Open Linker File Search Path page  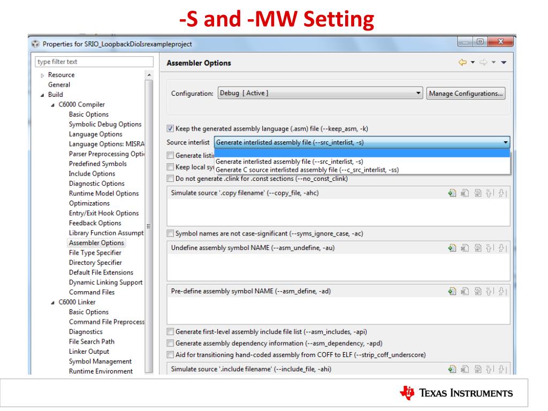coord(92,341)
